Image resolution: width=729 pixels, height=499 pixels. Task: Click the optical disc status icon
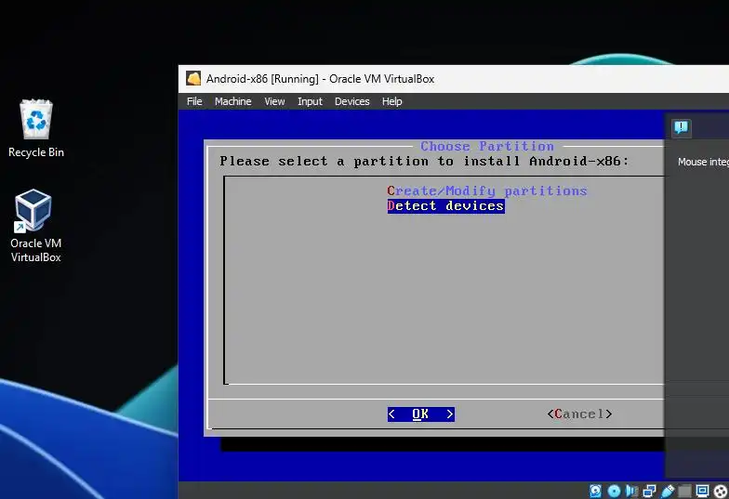click(614, 491)
